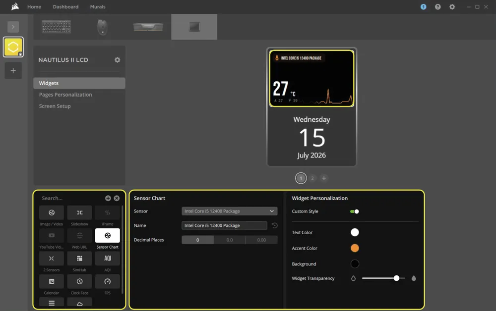Choose the YouTube Video widget
The width and height of the screenshot is (496, 311).
pos(52,236)
